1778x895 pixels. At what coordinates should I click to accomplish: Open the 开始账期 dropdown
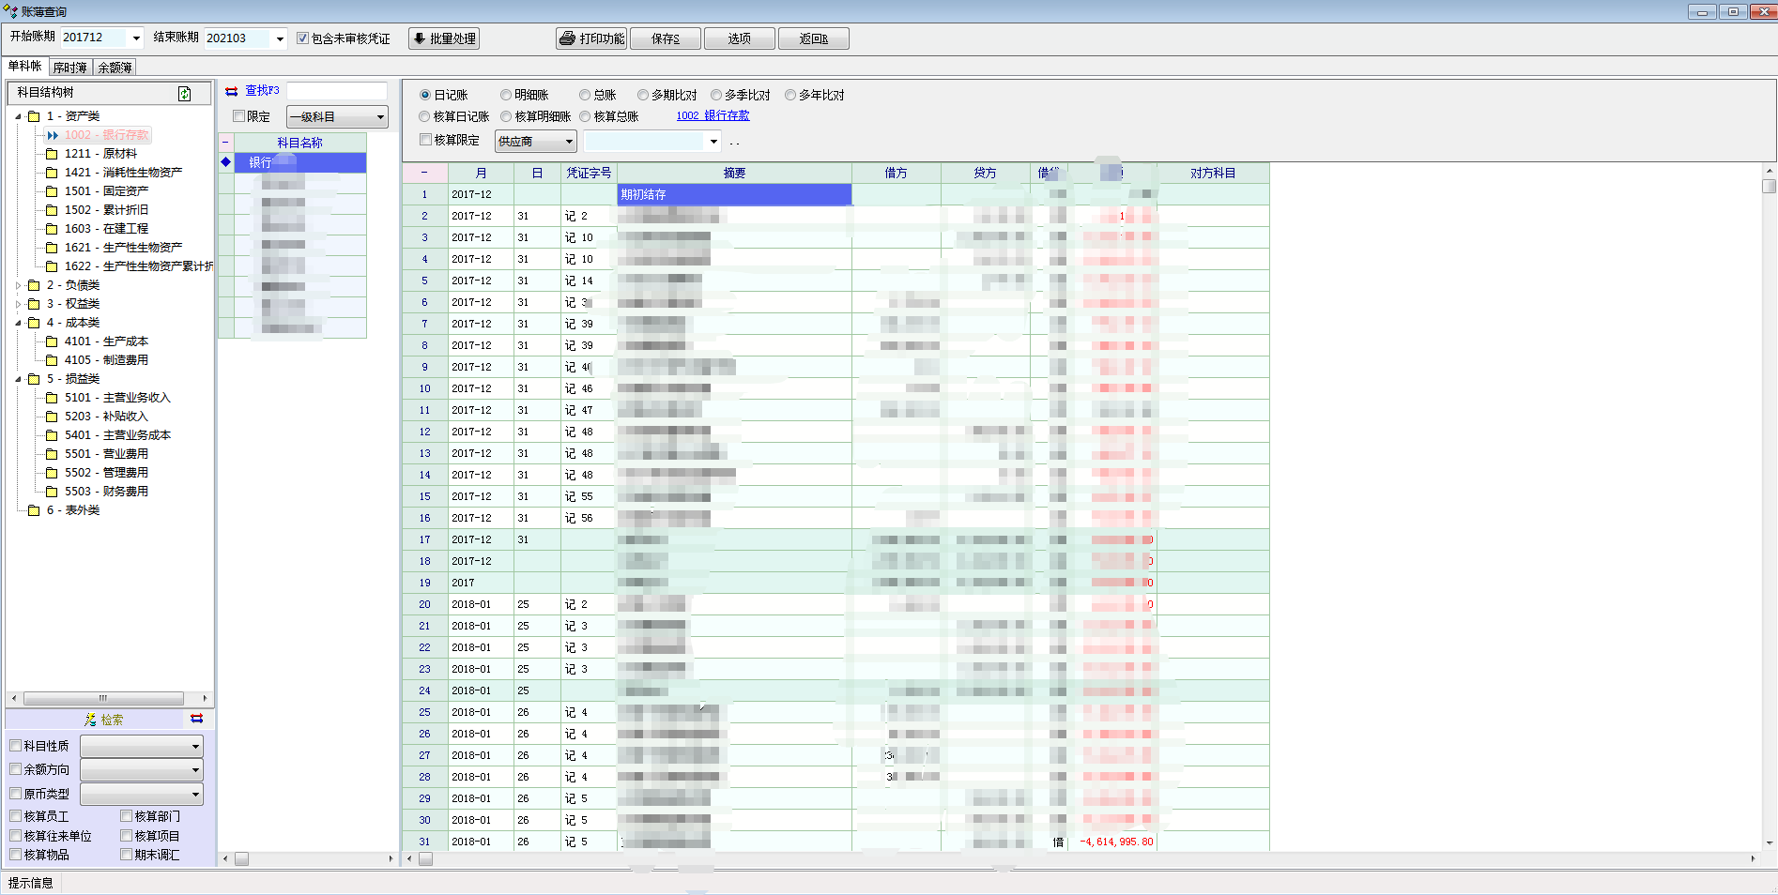click(x=136, y=38)
